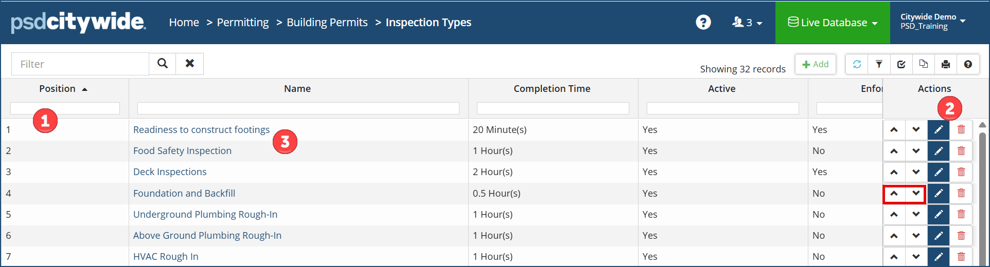Edit Deck Inspections with the pencil icon

(939, 172)
